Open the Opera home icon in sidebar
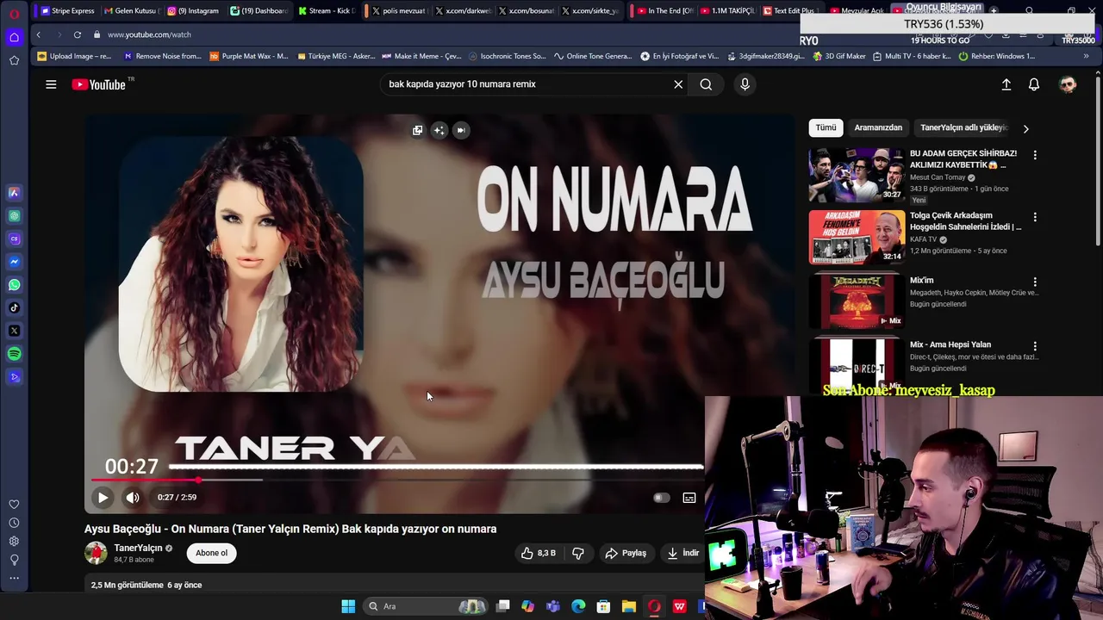1103x620 pixels. click(14, 37)
